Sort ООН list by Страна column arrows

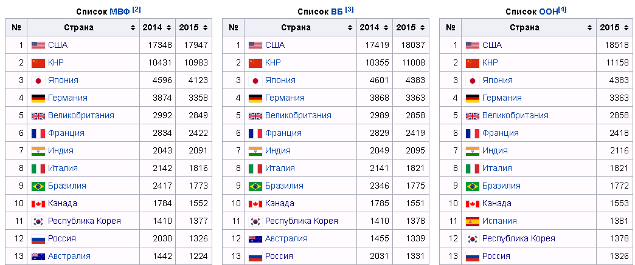(589, 28)
